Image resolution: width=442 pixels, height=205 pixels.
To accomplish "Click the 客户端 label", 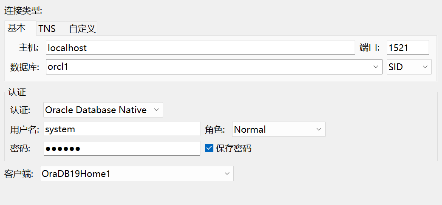I will click(x=19, y=174).
